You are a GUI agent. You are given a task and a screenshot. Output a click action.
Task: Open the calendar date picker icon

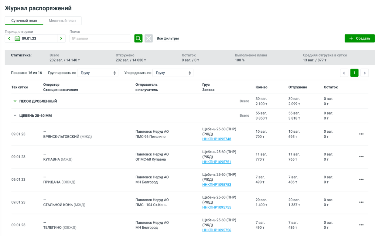coord(17,39)
